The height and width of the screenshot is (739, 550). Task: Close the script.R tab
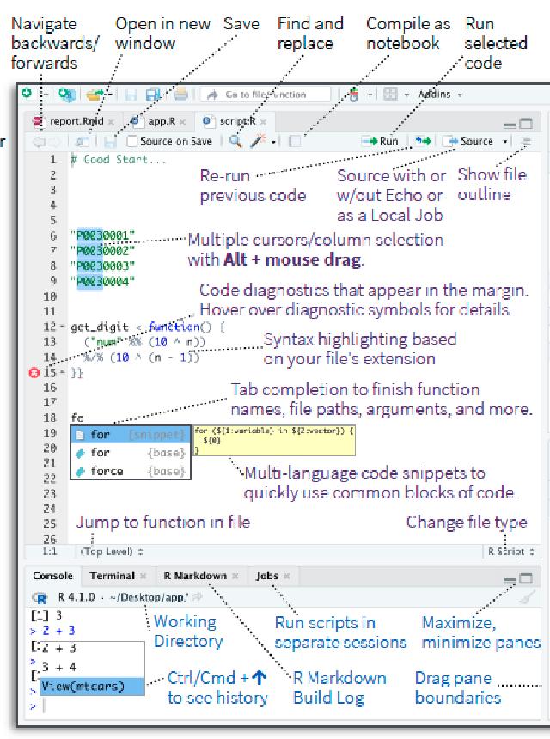coord(264,122)
